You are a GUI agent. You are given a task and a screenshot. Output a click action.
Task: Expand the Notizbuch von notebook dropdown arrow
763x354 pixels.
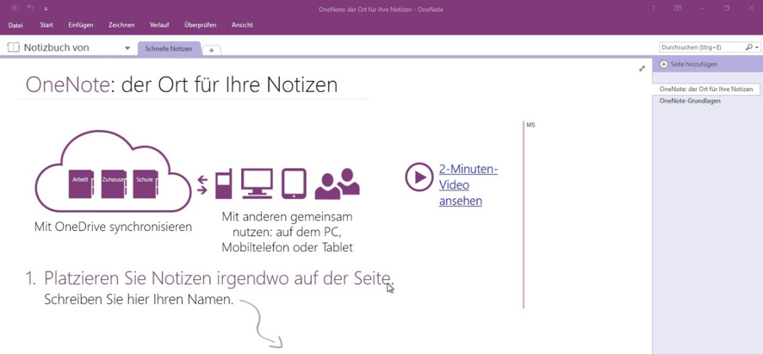(127, 48)
